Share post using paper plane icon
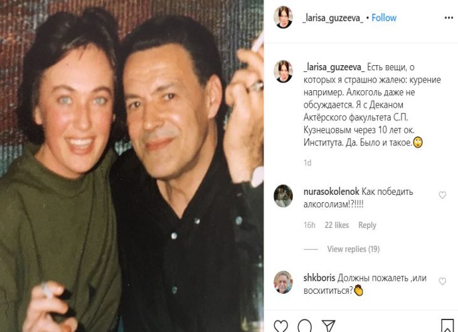 pyautogui.click(x=328, y=326)
